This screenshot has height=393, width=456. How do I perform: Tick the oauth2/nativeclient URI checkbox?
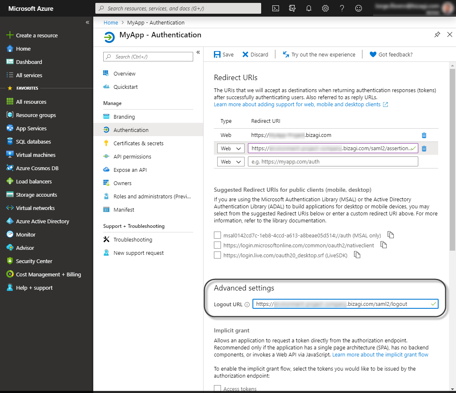[x=217, y=245]
